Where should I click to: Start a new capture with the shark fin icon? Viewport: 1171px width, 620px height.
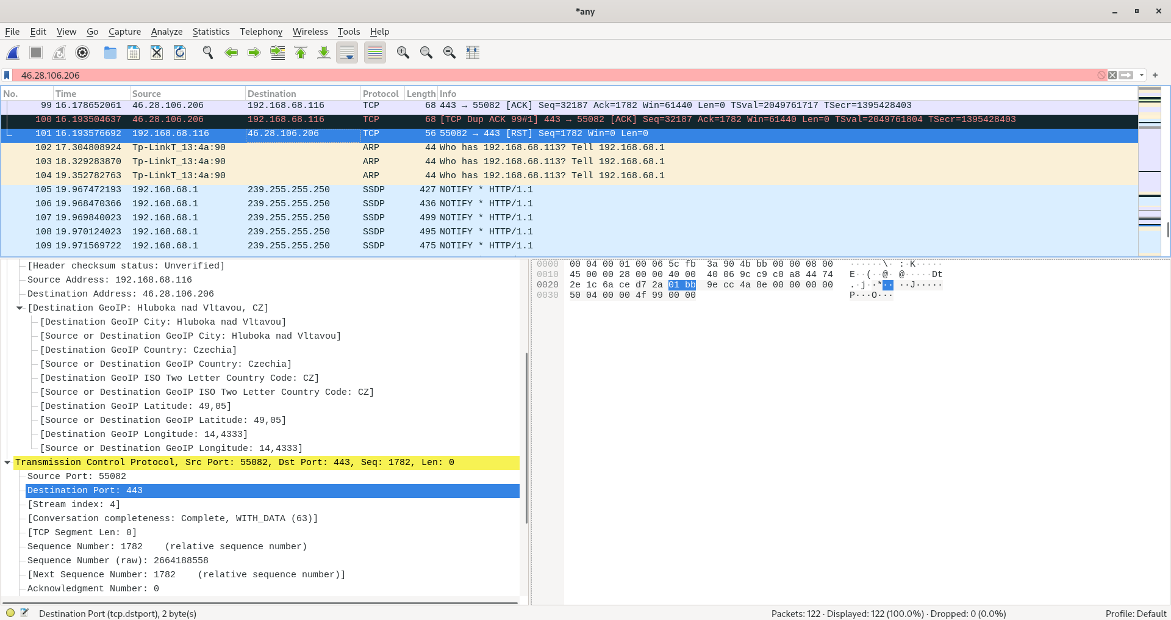(13, 53)
